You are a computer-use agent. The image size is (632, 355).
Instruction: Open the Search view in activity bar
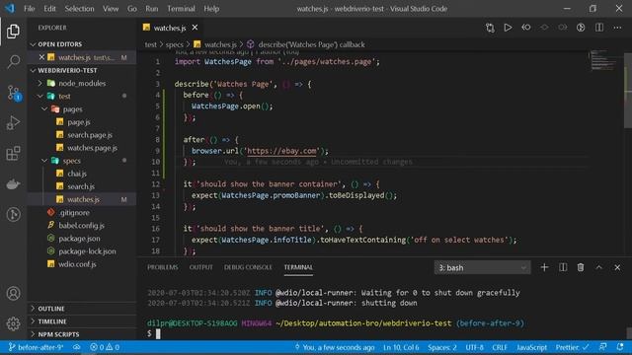click(x=13, y=61)
